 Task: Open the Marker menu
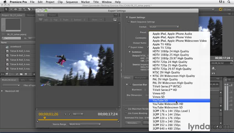click(85, 2)
